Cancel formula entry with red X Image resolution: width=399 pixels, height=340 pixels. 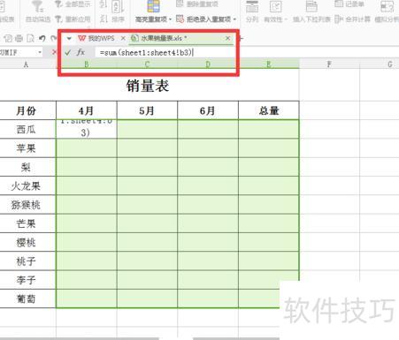pos(54,52)
